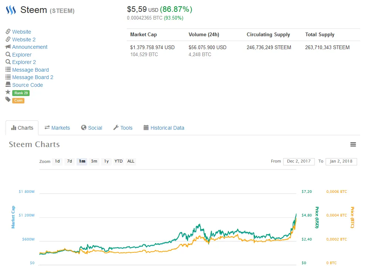Click the 0.00042365 BTC price
Image resolution: width=370 pixels, height=266 pixels.
pyautogui.click(x=145, y=18)
